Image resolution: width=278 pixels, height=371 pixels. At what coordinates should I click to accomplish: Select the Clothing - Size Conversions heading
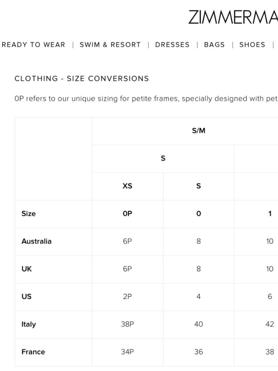point(82,79)
